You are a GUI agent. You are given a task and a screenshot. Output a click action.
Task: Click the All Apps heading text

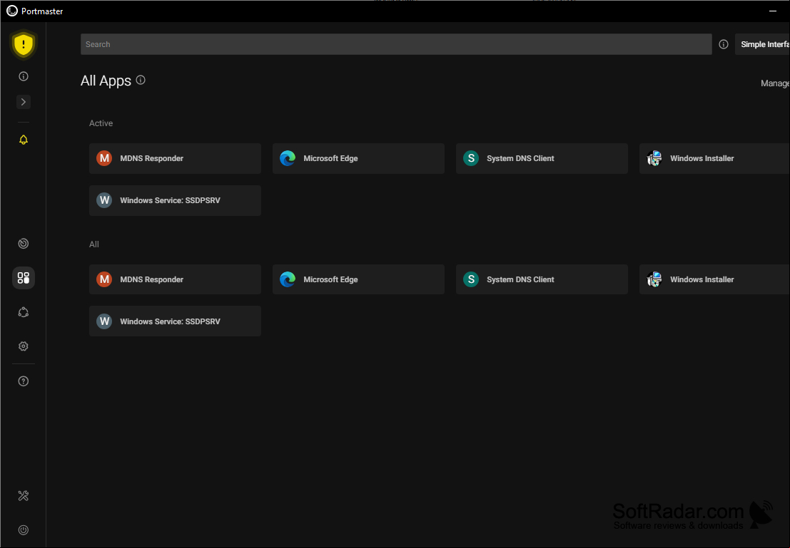pos(106,81)
